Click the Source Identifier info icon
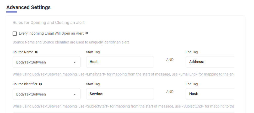 tap(41, 84)
